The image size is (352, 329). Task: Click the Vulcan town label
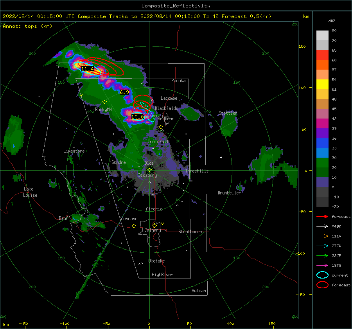[x=199, y=291]
